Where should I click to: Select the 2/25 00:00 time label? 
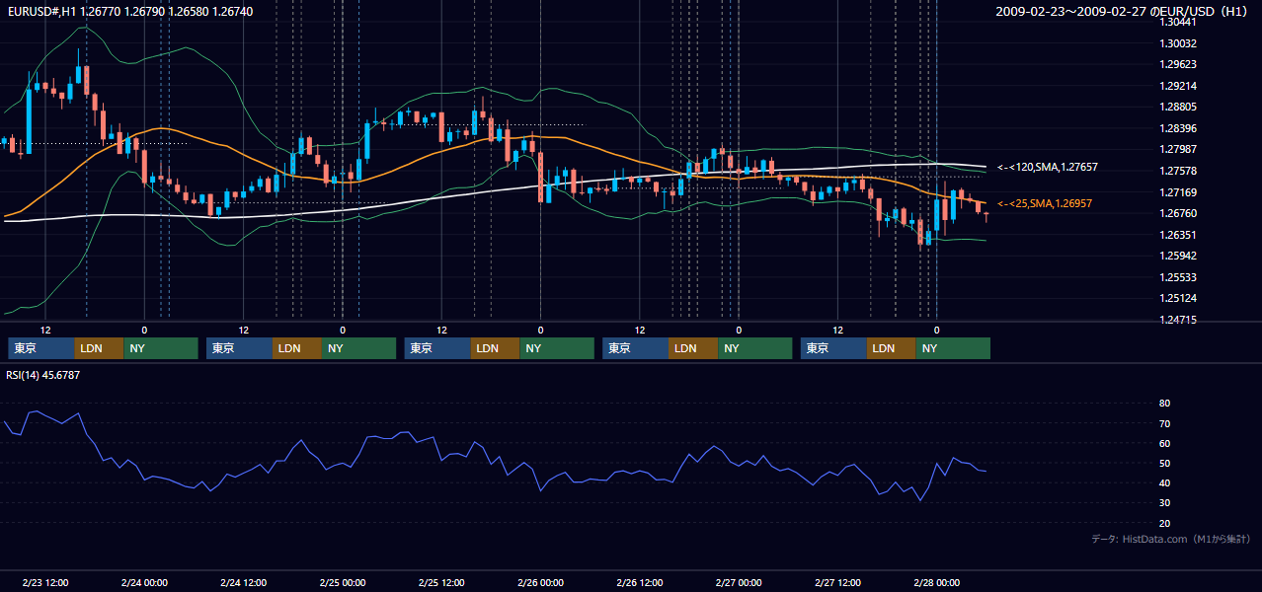pyautogui.click(x=343, y=583)
